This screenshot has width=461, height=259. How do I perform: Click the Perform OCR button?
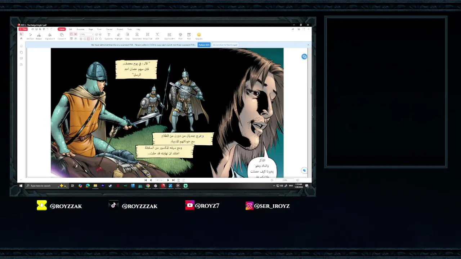point(204,45)
